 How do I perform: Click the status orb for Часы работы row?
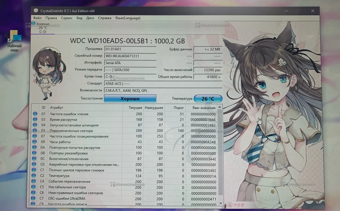click(x=35, y=142)
